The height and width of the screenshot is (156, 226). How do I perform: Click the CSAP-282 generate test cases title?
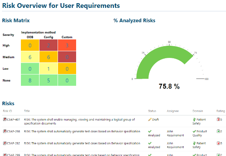pos(82,143)
